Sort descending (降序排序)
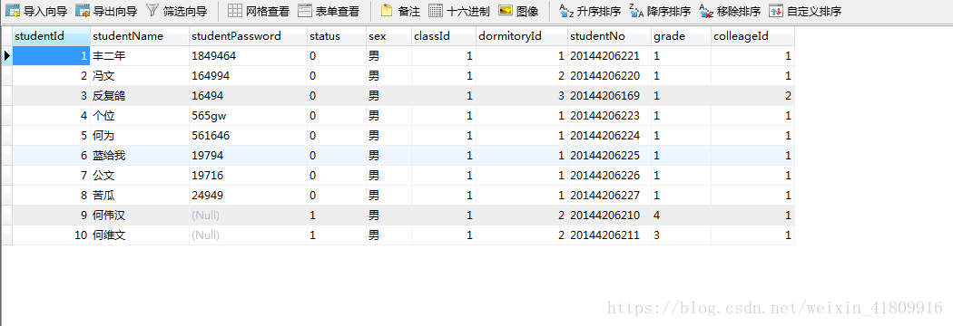Image resolution: width=953 pixels, height=326 pixels. [660, 11]
